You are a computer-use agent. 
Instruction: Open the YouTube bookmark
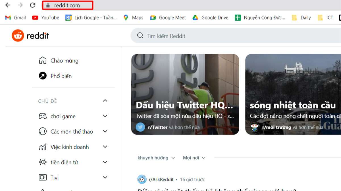pyautogui.click(x=46, y=18)
